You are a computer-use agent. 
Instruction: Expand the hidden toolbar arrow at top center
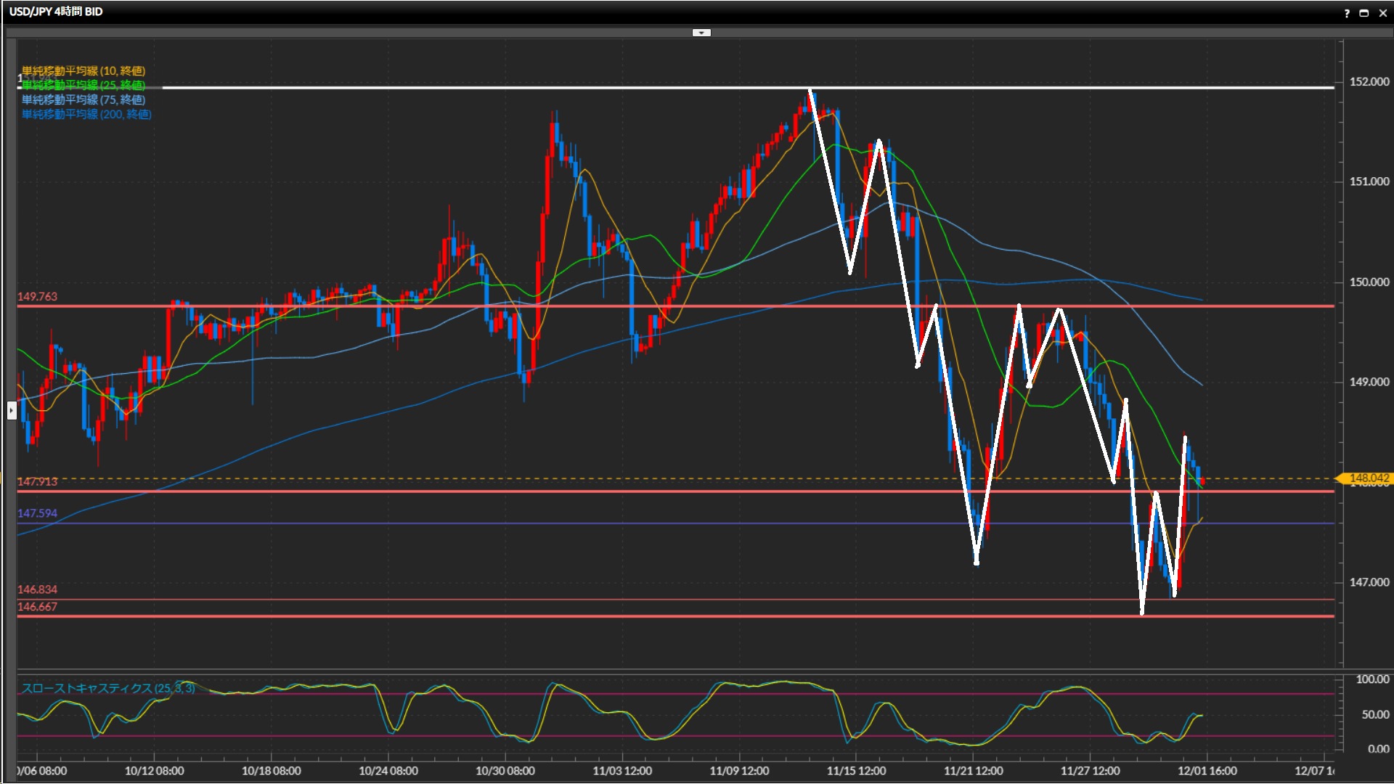(x=701, y=33)
